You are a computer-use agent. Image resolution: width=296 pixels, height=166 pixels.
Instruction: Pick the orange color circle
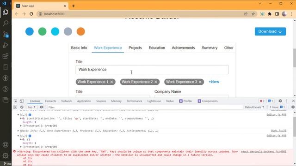pos(81,31)
